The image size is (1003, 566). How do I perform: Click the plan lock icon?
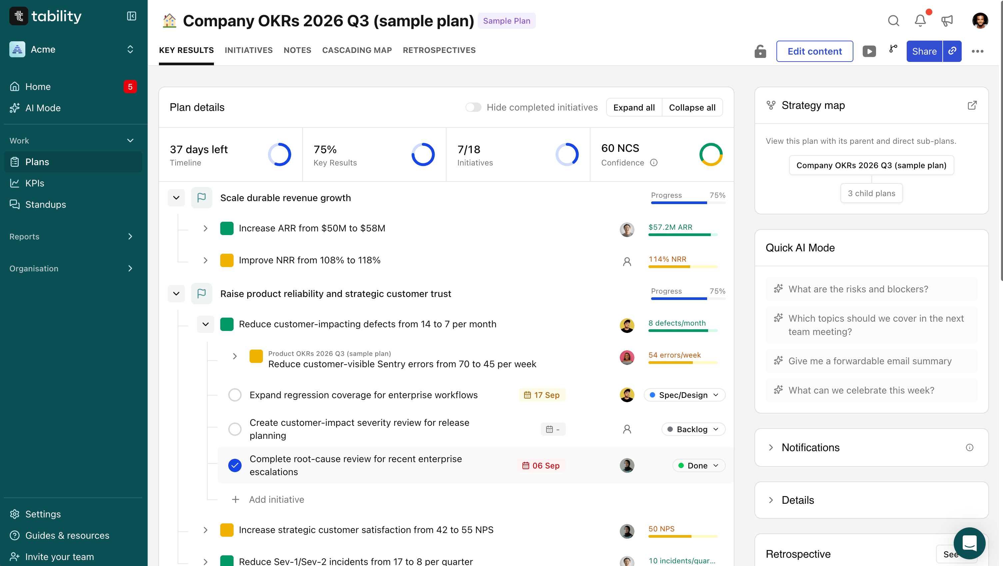pos(760,51)
